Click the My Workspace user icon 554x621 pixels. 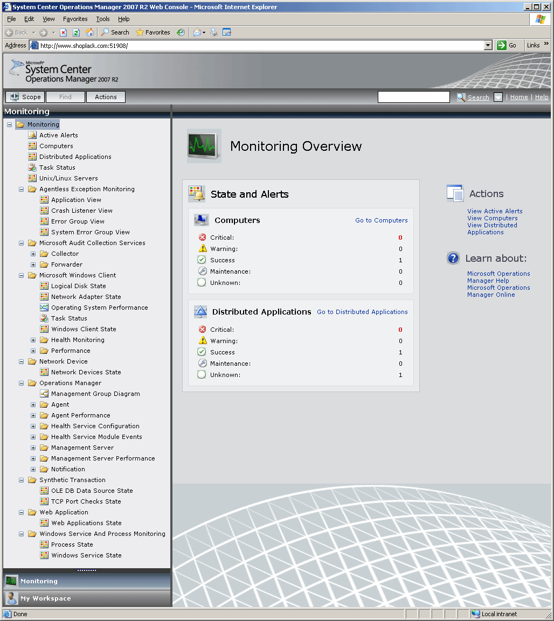(11, 598)
